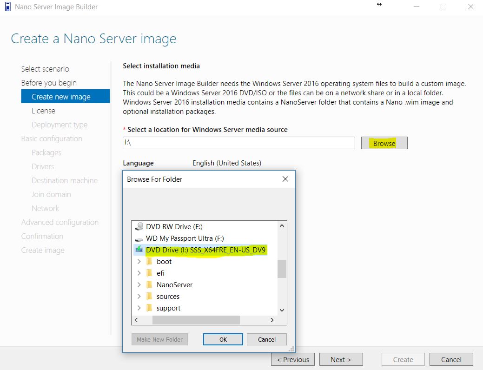Maximize the Nano Server Image Builder window
This screenshot has height=370, width=483.
[x=443, y=7]
